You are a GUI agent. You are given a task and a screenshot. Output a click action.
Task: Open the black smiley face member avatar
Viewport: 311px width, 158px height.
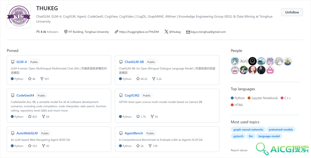pyautogui.click(x=252, y=61)
